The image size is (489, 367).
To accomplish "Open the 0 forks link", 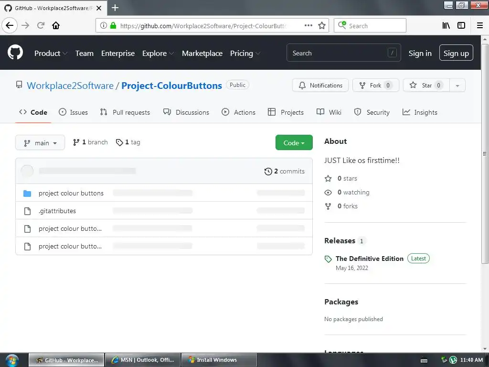I will [x=341, y=206].
